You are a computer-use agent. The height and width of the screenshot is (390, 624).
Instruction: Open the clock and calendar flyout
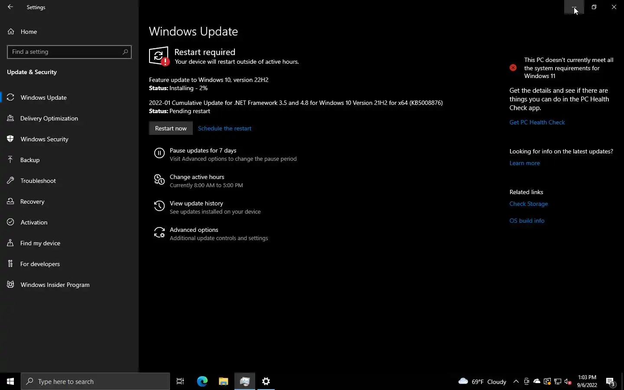(x=587, y=381)
